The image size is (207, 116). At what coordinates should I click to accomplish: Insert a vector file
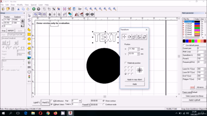pos(29,63)
